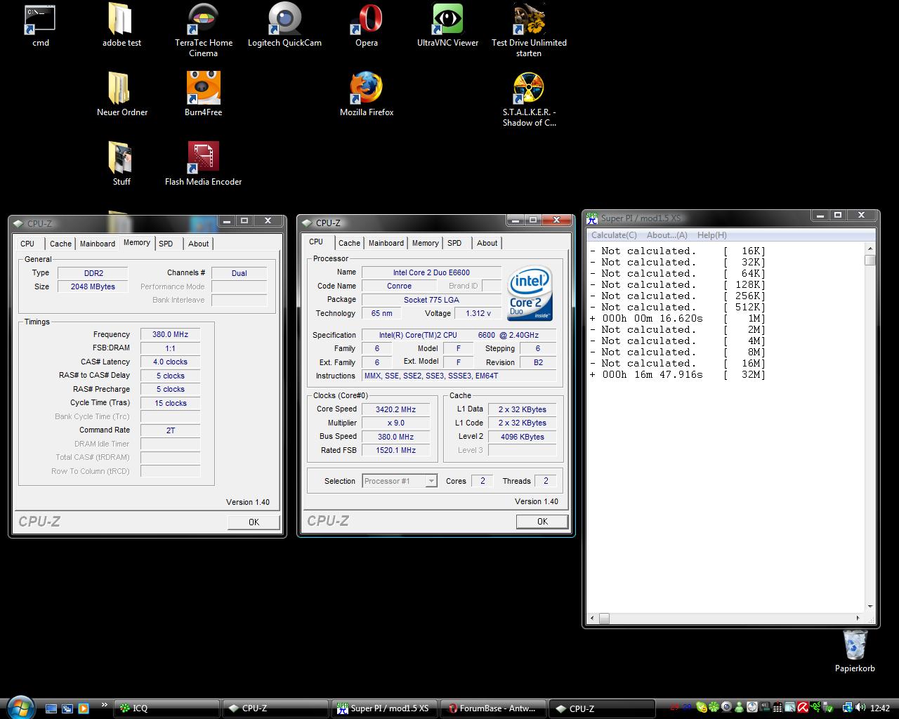The width and height of the screenshot is (899, 719).
Task: Switch to CPU tab in Memory CPU-Z window
Action: tap(27, 244)
